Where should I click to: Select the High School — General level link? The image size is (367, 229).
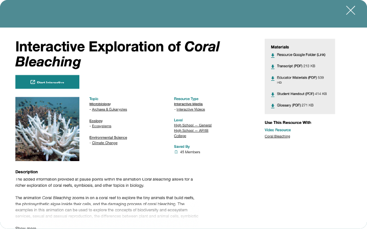coord(193,125)
